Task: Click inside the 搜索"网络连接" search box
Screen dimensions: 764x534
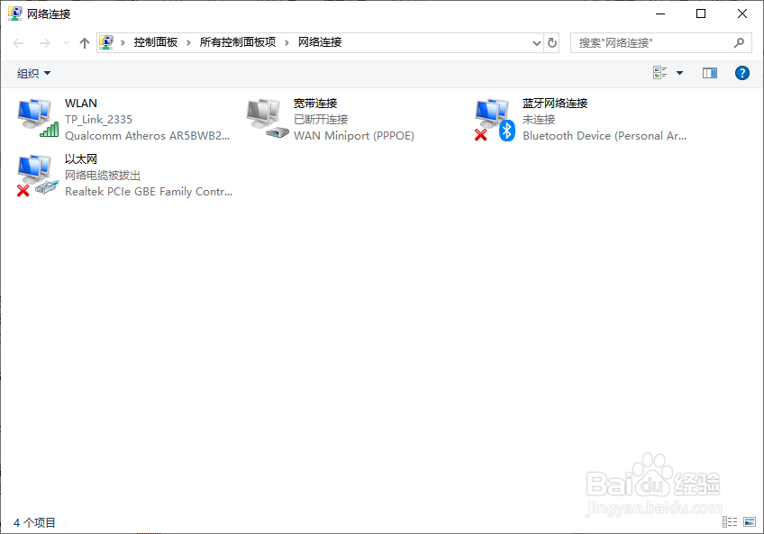Action: pos(649,41)
